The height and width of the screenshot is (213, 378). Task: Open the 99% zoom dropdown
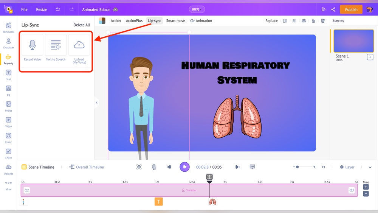click(x=197, y=9)
